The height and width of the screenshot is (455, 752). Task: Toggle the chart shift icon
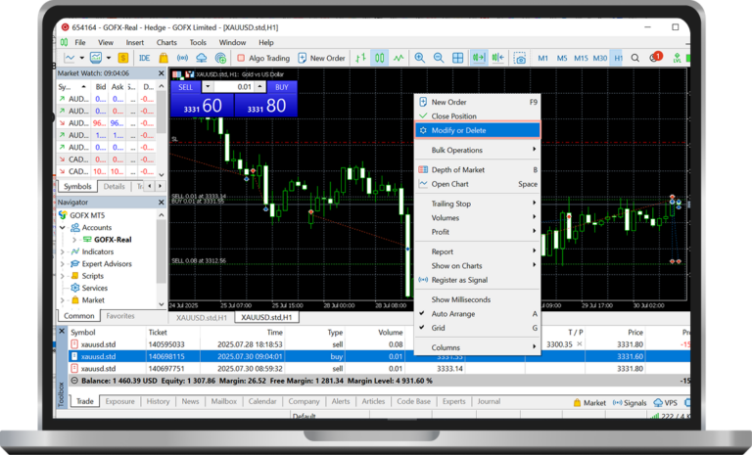tap(497, 58)
